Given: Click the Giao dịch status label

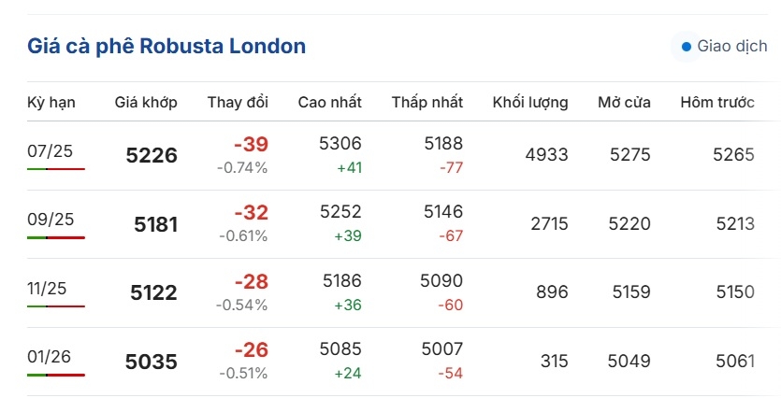Looking at the screenshot, I should point(732,46).
